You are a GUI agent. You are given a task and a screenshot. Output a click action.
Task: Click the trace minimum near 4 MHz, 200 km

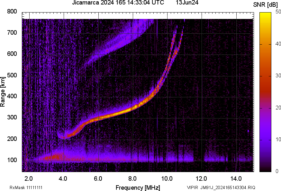63,137
